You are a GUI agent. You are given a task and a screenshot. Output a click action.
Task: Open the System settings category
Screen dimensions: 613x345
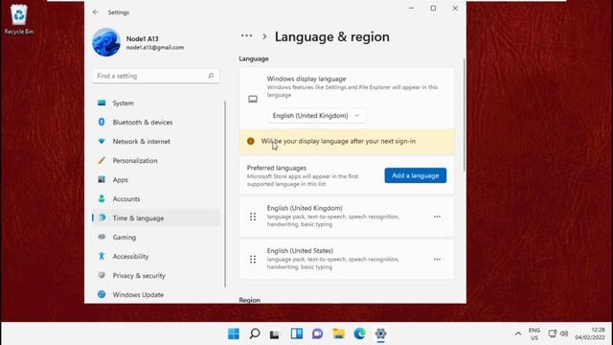point(156,103)
